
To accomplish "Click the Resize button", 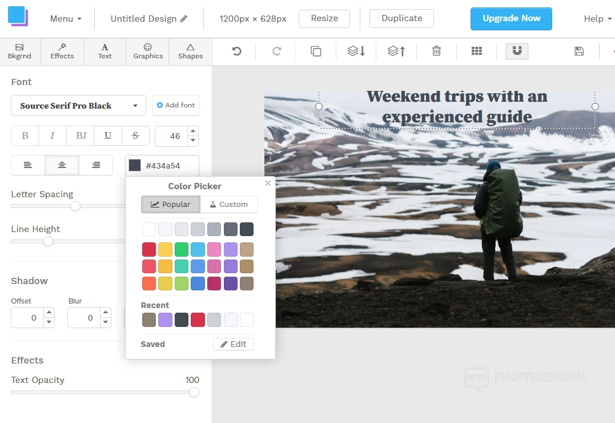I will pos(324,19).
